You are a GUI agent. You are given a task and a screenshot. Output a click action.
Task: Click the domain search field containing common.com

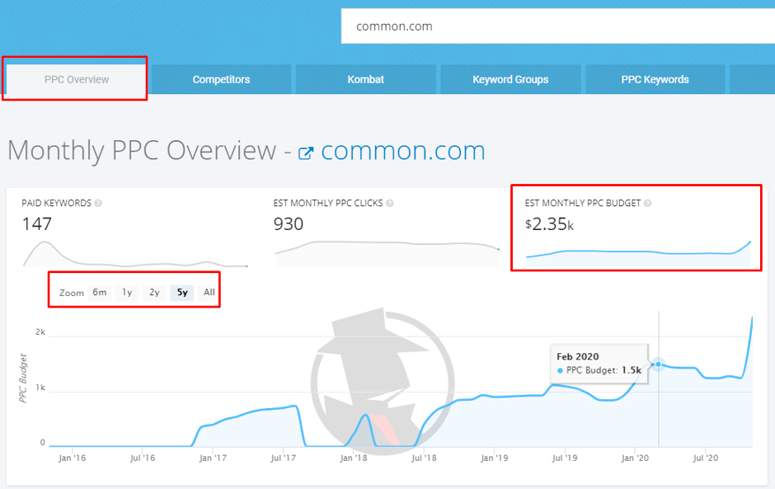click(557, 26)
